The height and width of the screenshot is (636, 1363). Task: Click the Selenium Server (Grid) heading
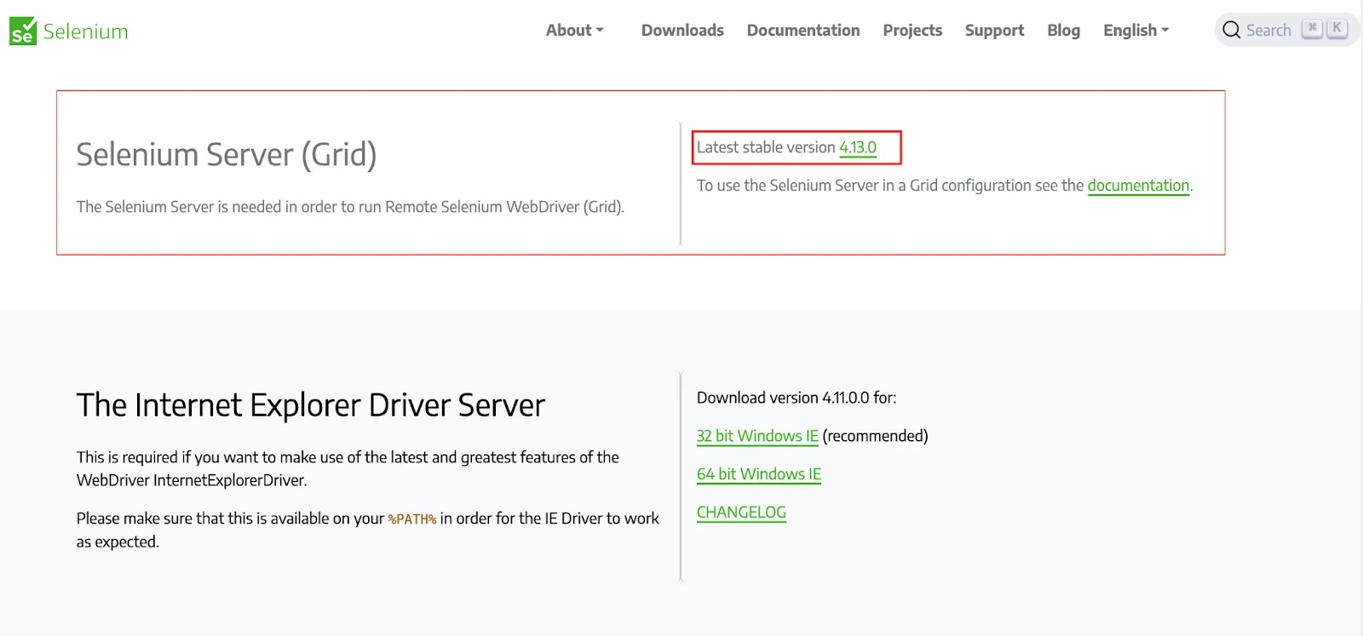click(226, 155)
